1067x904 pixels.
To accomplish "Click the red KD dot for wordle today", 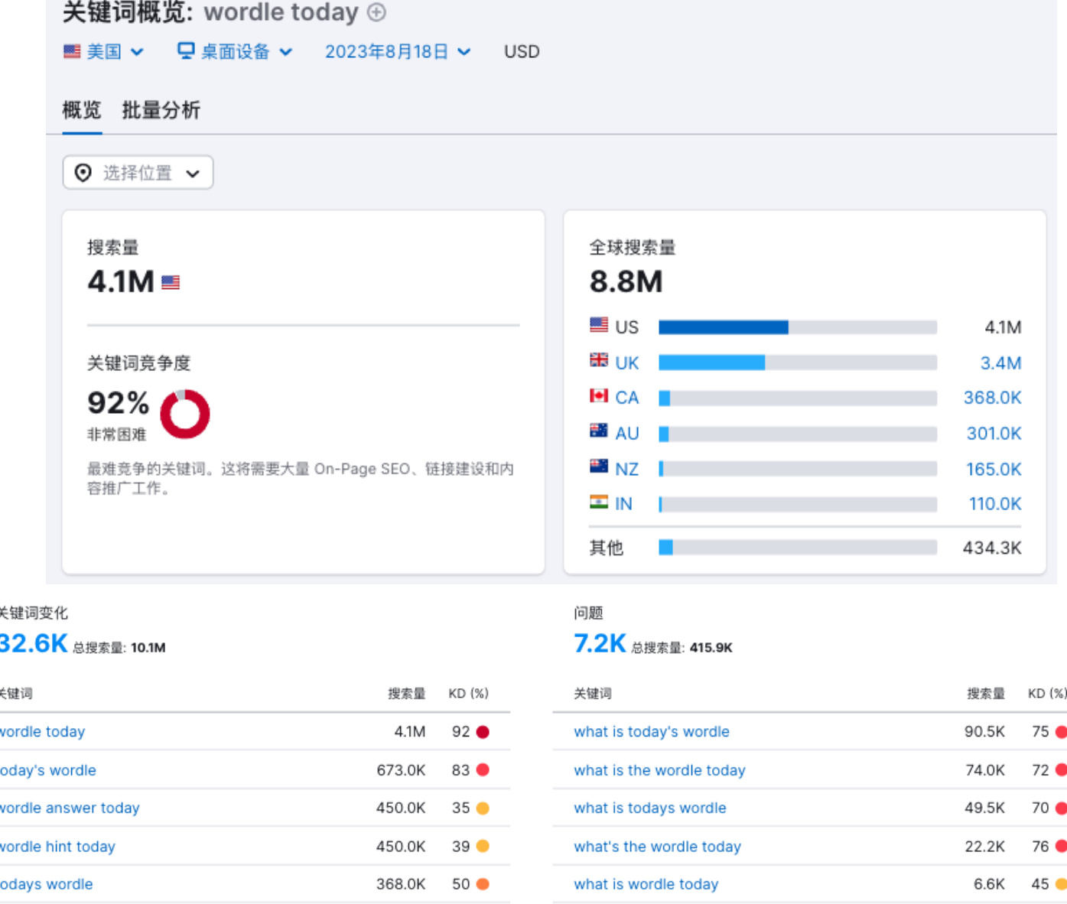I will coord(483,732).
